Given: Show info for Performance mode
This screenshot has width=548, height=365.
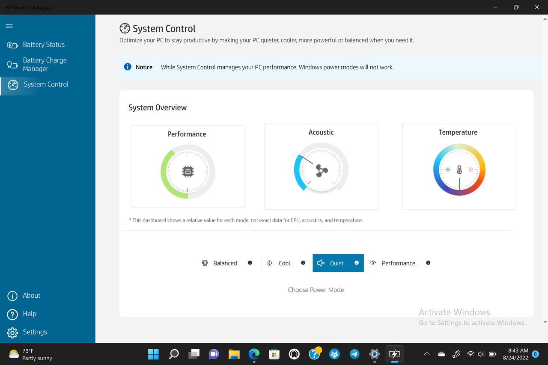Looking at the screenshot, I should tap(428, 263).
